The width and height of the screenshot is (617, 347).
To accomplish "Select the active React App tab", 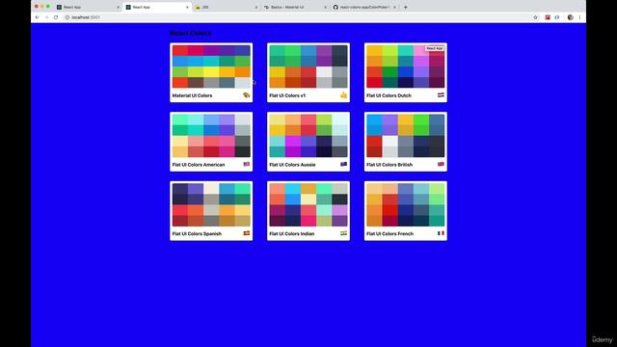I will (157, 7).
